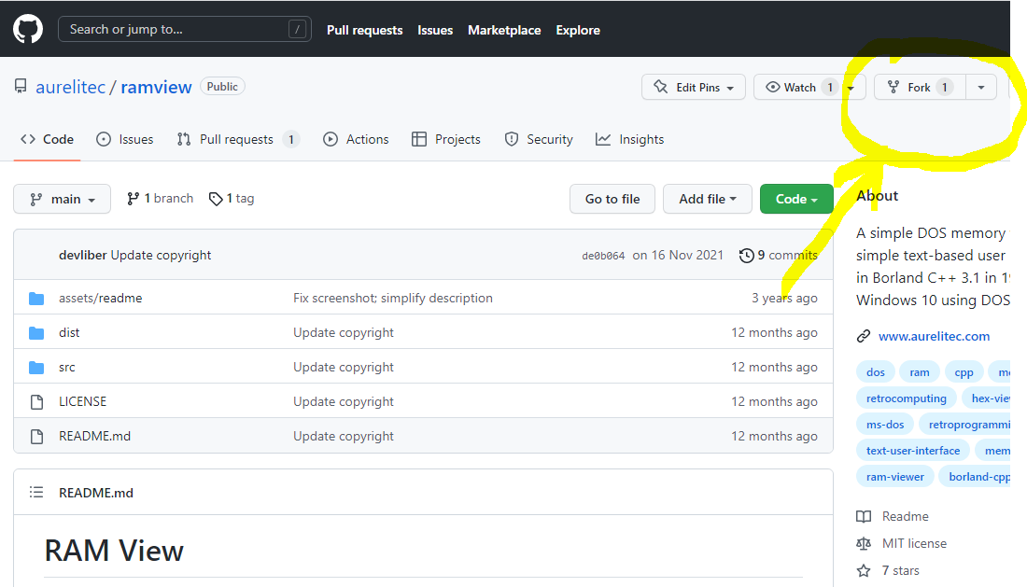
Task: Open Marketplace in the top navigation
Action: [x=504, y=30]
